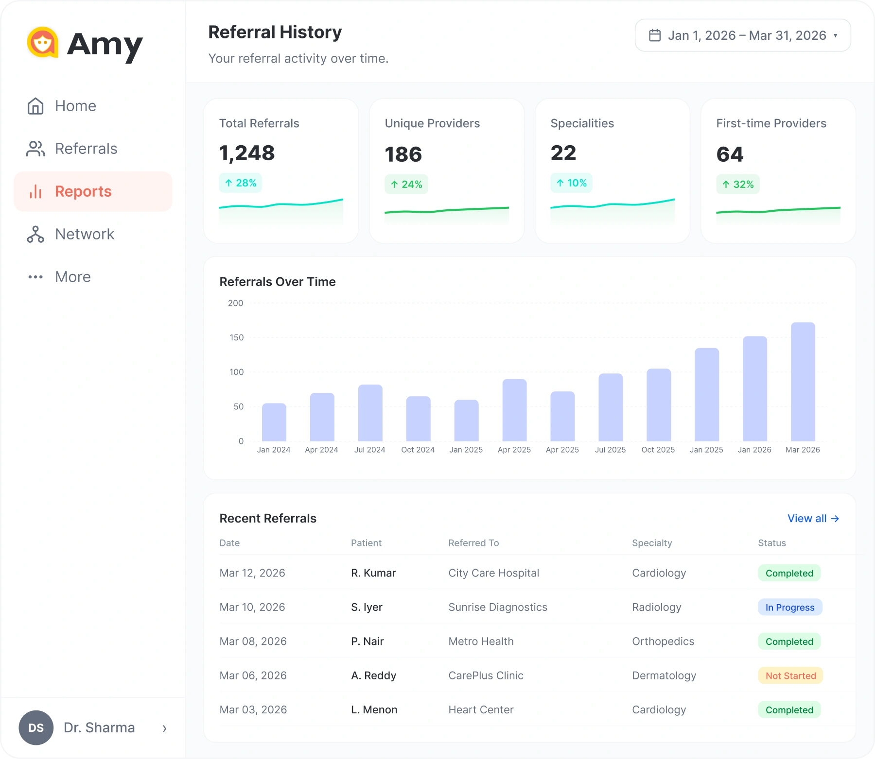This screenshot has width=875, height=759.
Task: Click the Jul 2025 bar
Action: 611,407
